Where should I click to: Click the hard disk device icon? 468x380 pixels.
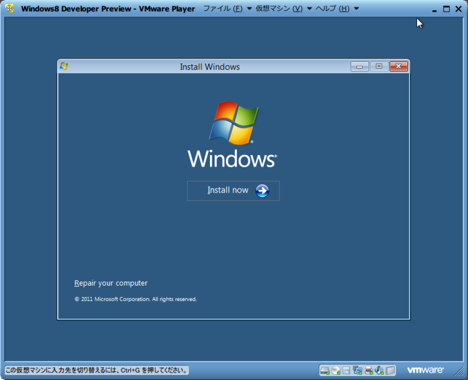(325, 371)
